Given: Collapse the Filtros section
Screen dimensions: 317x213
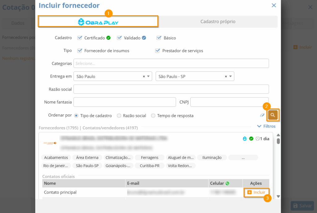Looking at the screenshot, I should coord(266,126).
